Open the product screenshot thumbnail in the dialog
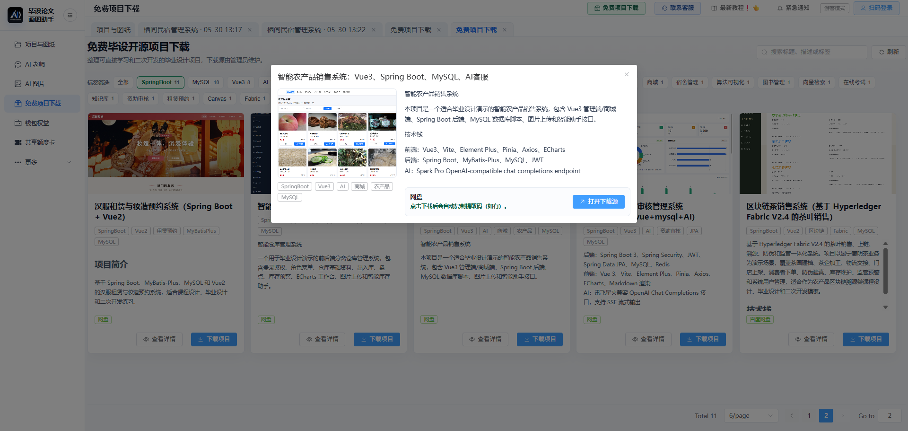The image size is (908, 431). point(337,133)
